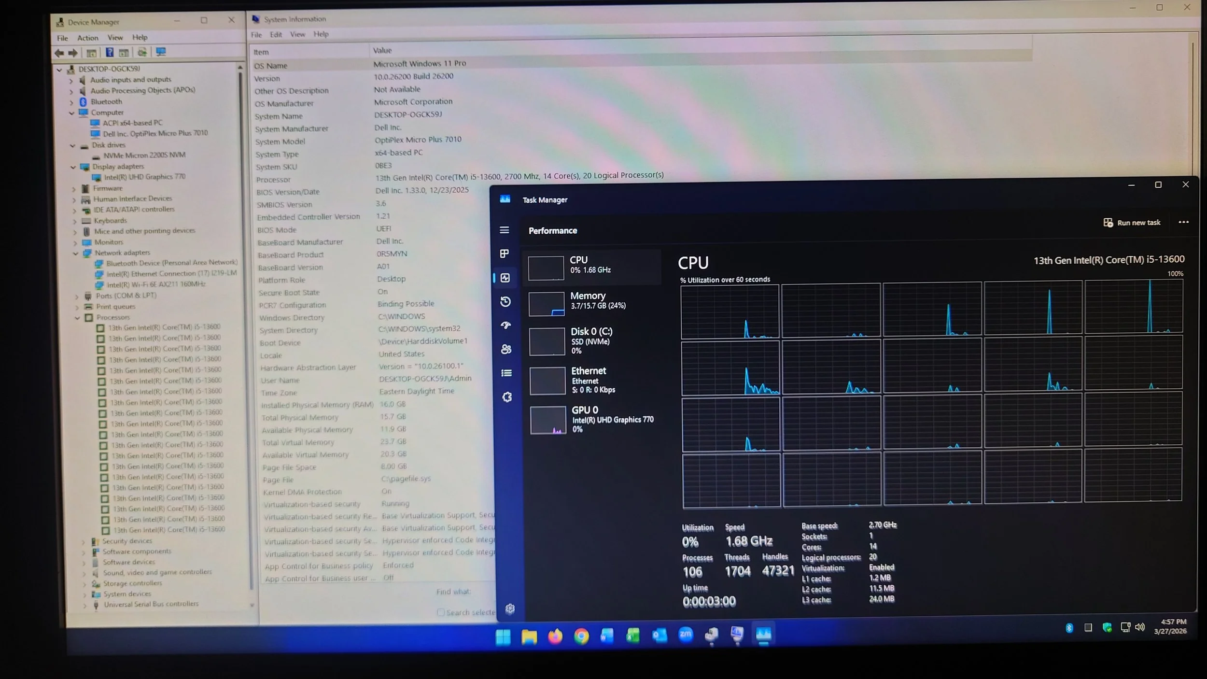The height and width of the screenshot is (679, 1207).
Task: Open the Startup apps icon in Task Manager
Action: tap(506, 325)
